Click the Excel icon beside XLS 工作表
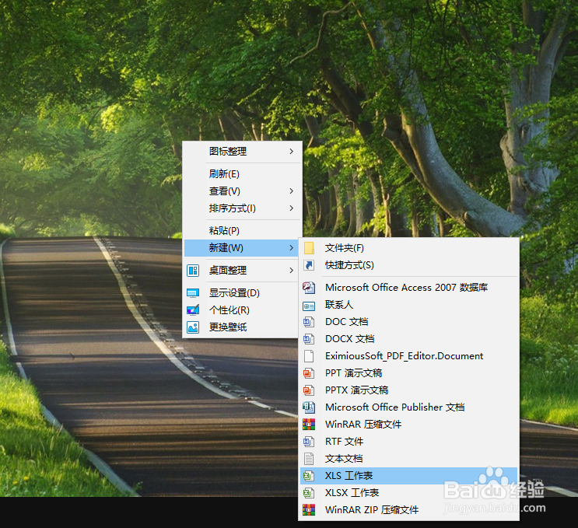The height and width of the screenshot is (528, 578). coord(309,476)
